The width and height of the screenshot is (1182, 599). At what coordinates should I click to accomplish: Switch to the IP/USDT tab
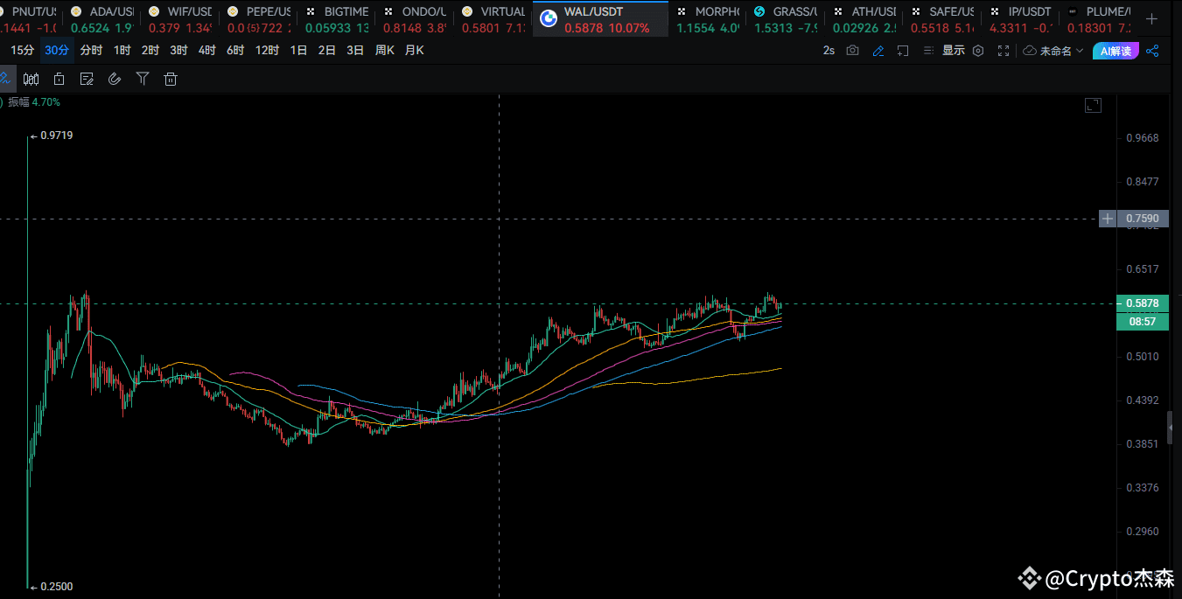[x=1021, y=19]
